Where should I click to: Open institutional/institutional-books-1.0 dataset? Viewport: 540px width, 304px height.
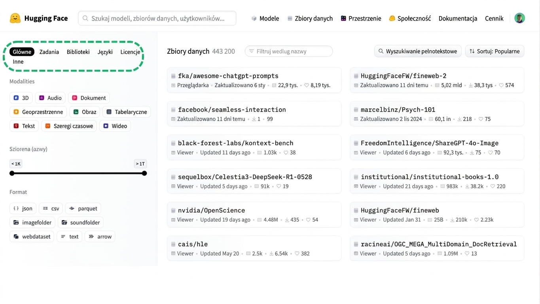click(x=437, y=181)
